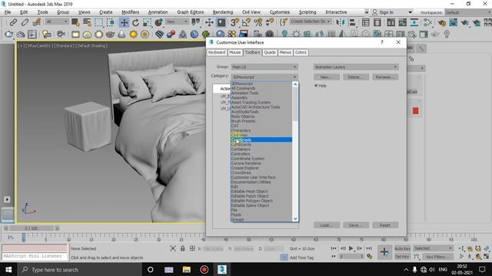Click the Save... button in dialog
The width and height of the screenshot is (492, 276).
(x=356, y=225)
